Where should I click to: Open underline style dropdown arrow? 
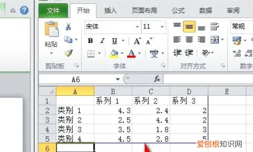point(123,41)
